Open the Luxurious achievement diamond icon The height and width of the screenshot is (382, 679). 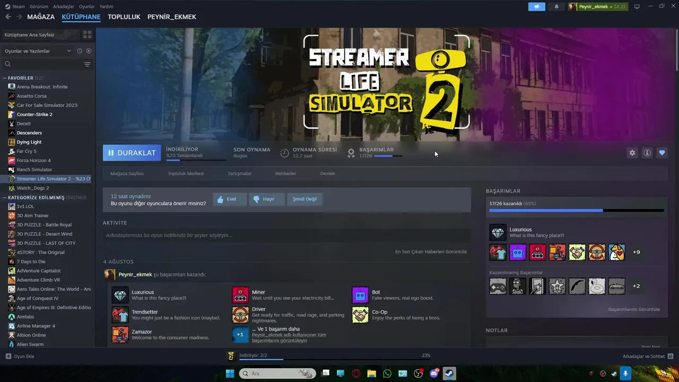click(498, 232)
